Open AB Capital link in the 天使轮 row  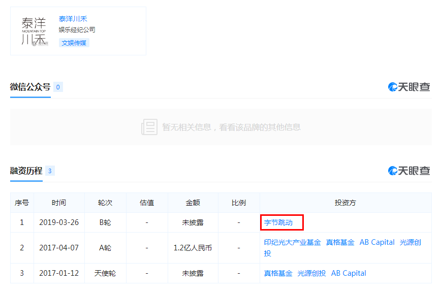click(x=349, y=273)
